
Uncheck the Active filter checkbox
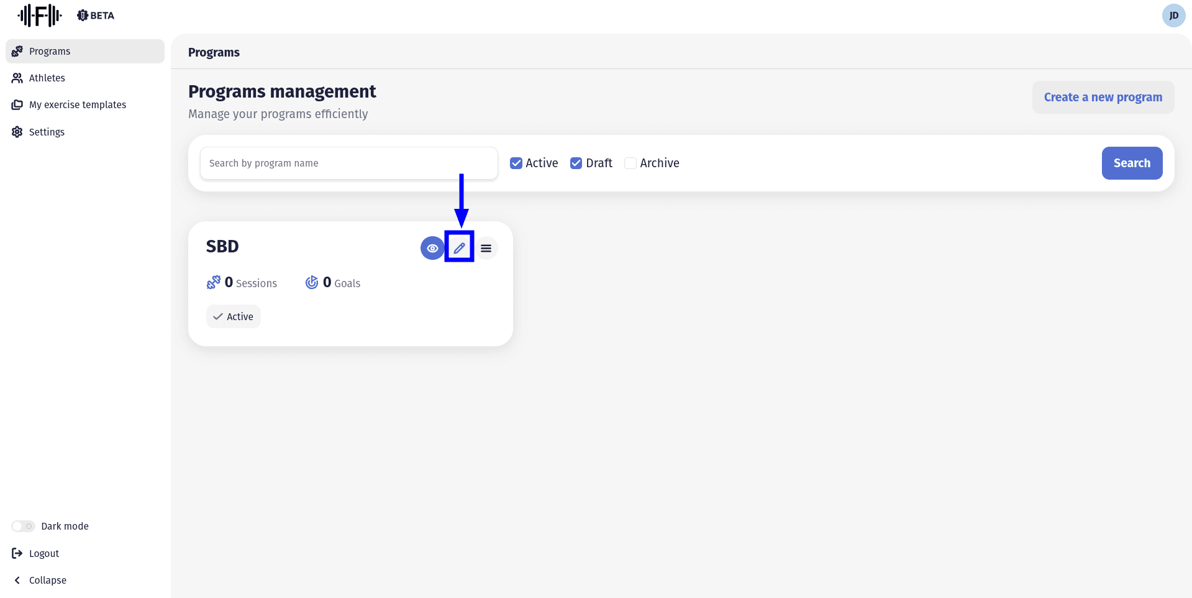(x=516, y=163)
